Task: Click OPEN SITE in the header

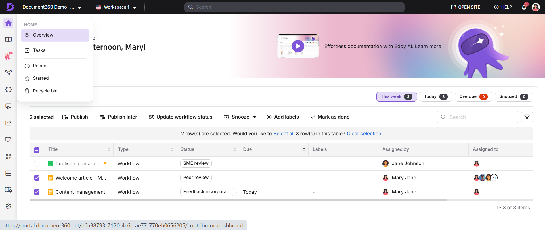Action: pos(466,7)
